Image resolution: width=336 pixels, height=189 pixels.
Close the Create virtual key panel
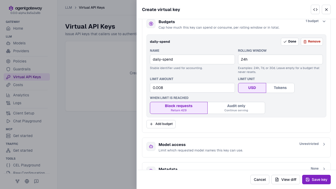pos(326,9)
